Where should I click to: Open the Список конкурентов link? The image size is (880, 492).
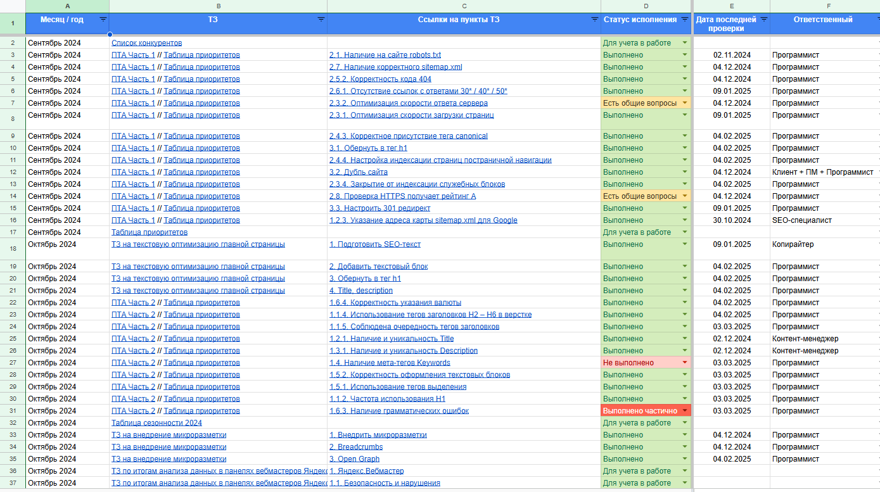point(146,43)
